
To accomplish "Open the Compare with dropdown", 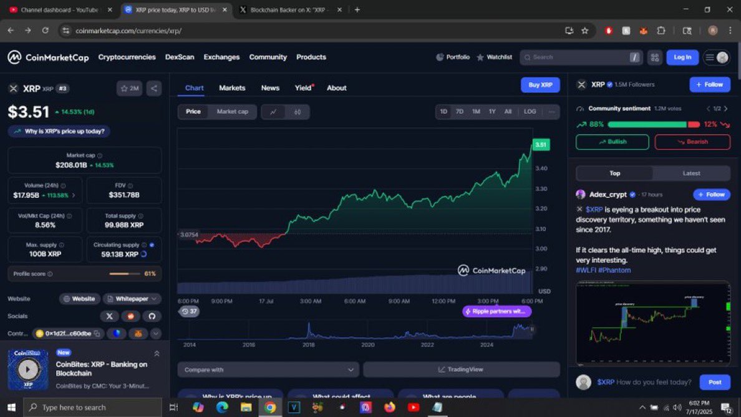I will coord(268,369).
